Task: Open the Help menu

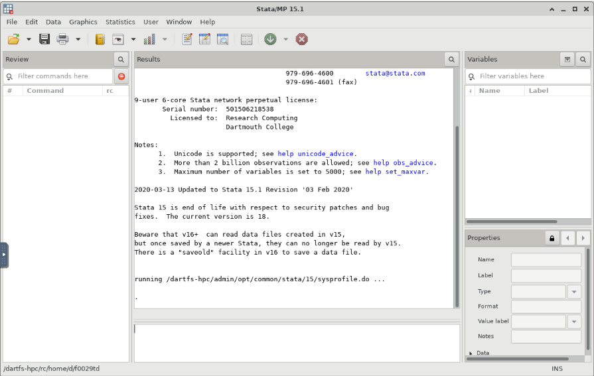Action: [x=208, y=22]
